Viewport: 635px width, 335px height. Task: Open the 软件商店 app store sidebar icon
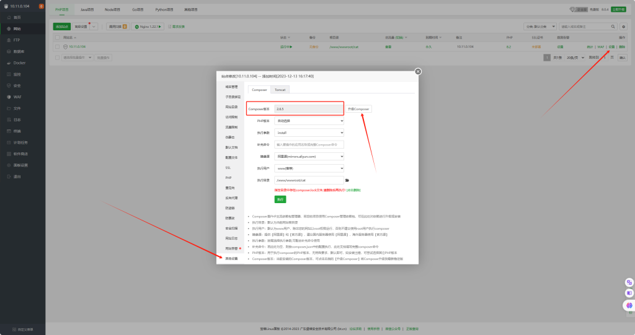point(9,154)
